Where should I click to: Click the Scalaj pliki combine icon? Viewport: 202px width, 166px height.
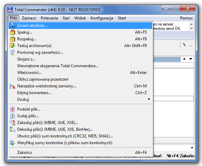point(12,116)
